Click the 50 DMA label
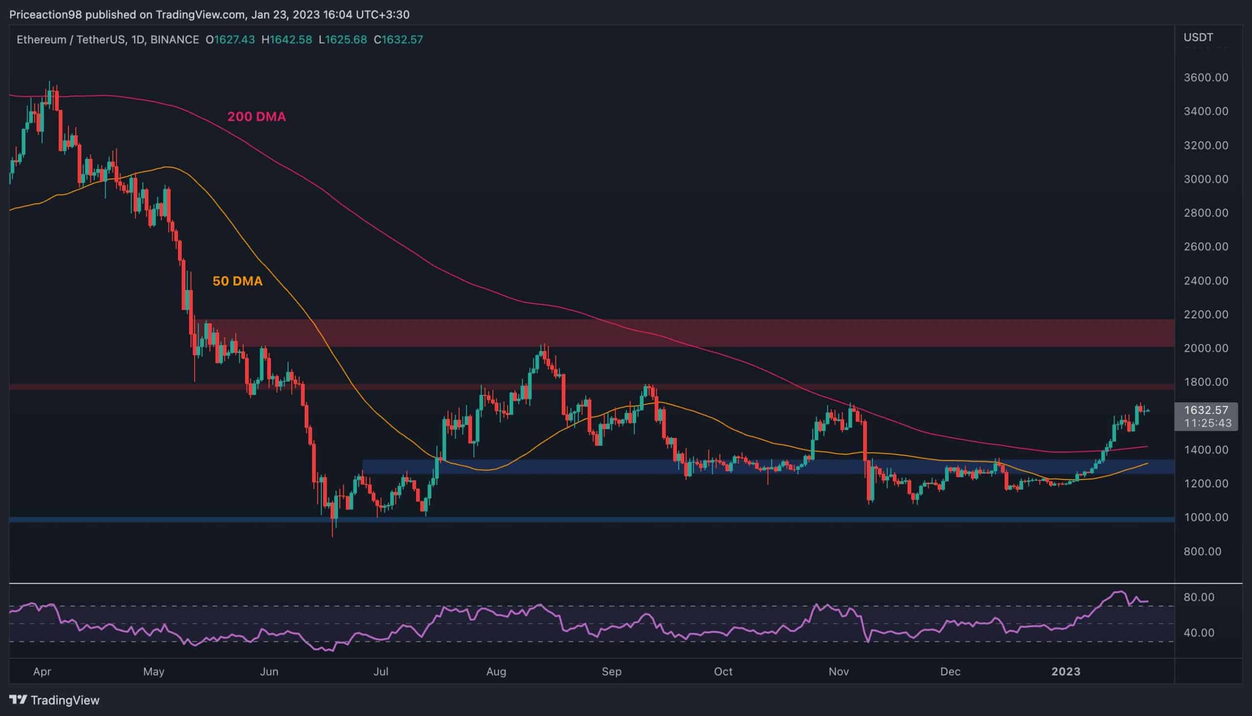This screenshot has height=716, width=1252. (237, 281)
